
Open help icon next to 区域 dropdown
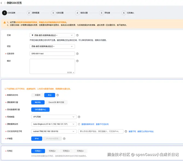coord(77,35)
